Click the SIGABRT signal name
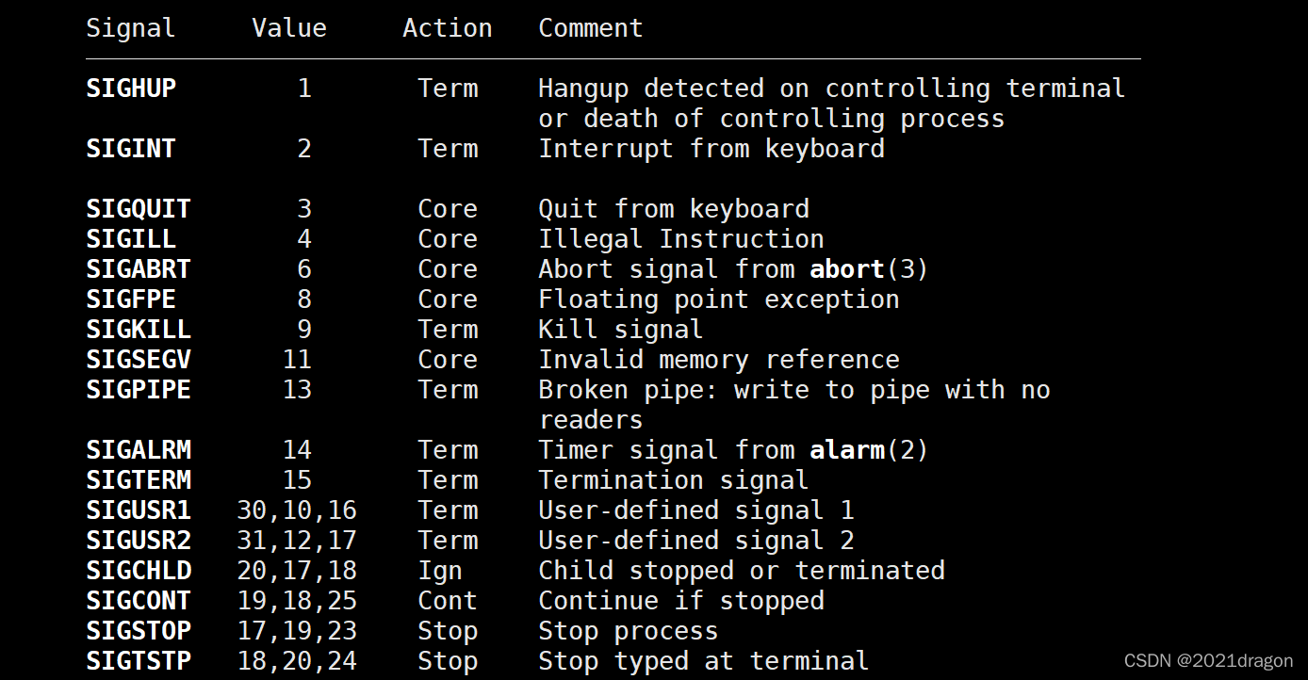The width and height of the screenshot is (1308, 680). 139,269
